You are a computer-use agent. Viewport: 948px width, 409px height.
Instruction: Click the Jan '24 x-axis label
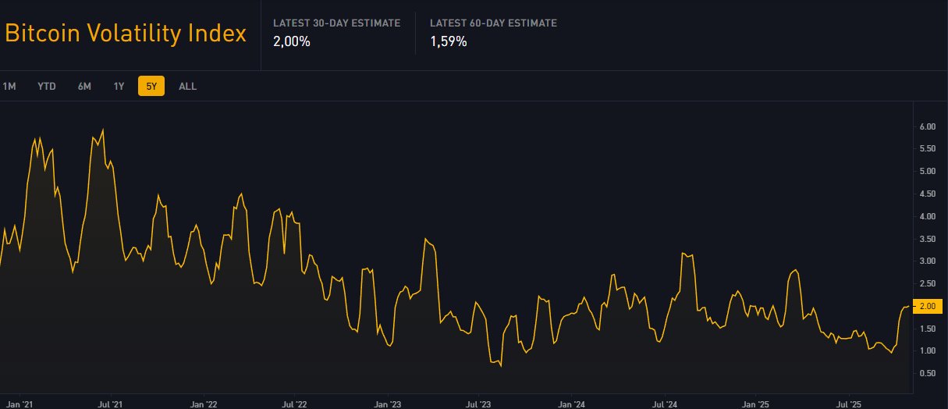pos(572,405)
